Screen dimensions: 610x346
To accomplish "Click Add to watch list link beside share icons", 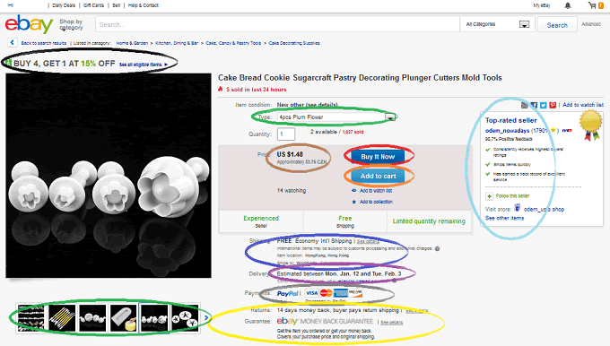I will pos(583,105).
